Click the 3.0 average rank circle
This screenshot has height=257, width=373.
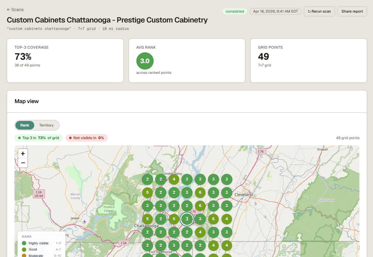[145, 61]
